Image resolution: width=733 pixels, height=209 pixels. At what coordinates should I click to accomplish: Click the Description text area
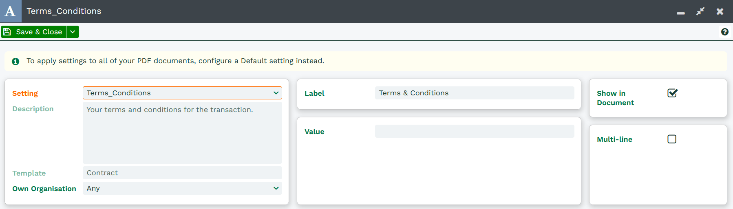[x=182, y=133]
